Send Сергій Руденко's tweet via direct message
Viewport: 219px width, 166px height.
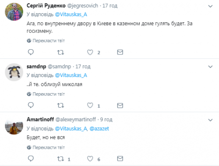tap(120, 52)
